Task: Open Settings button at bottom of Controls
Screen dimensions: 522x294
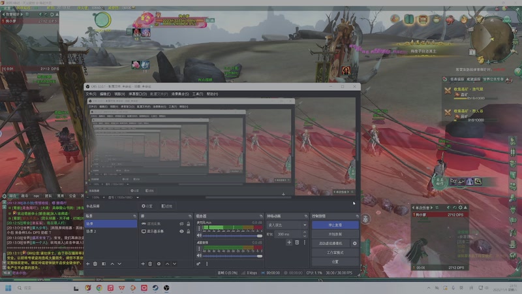Action: [335, 262]
